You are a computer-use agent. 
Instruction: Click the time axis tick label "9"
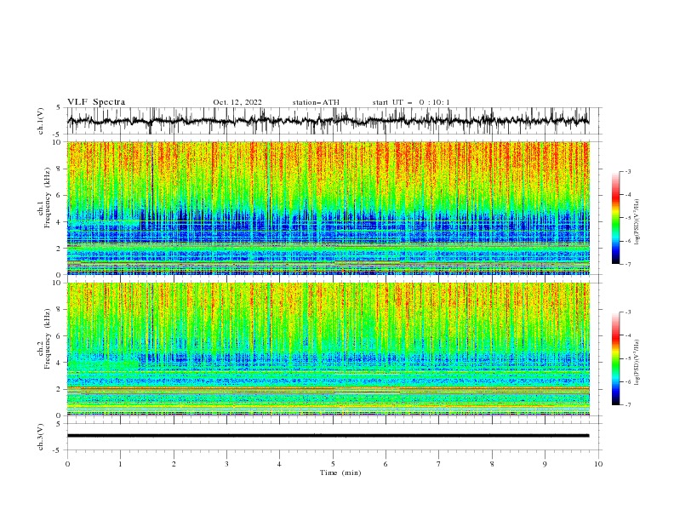coord(545,464)
